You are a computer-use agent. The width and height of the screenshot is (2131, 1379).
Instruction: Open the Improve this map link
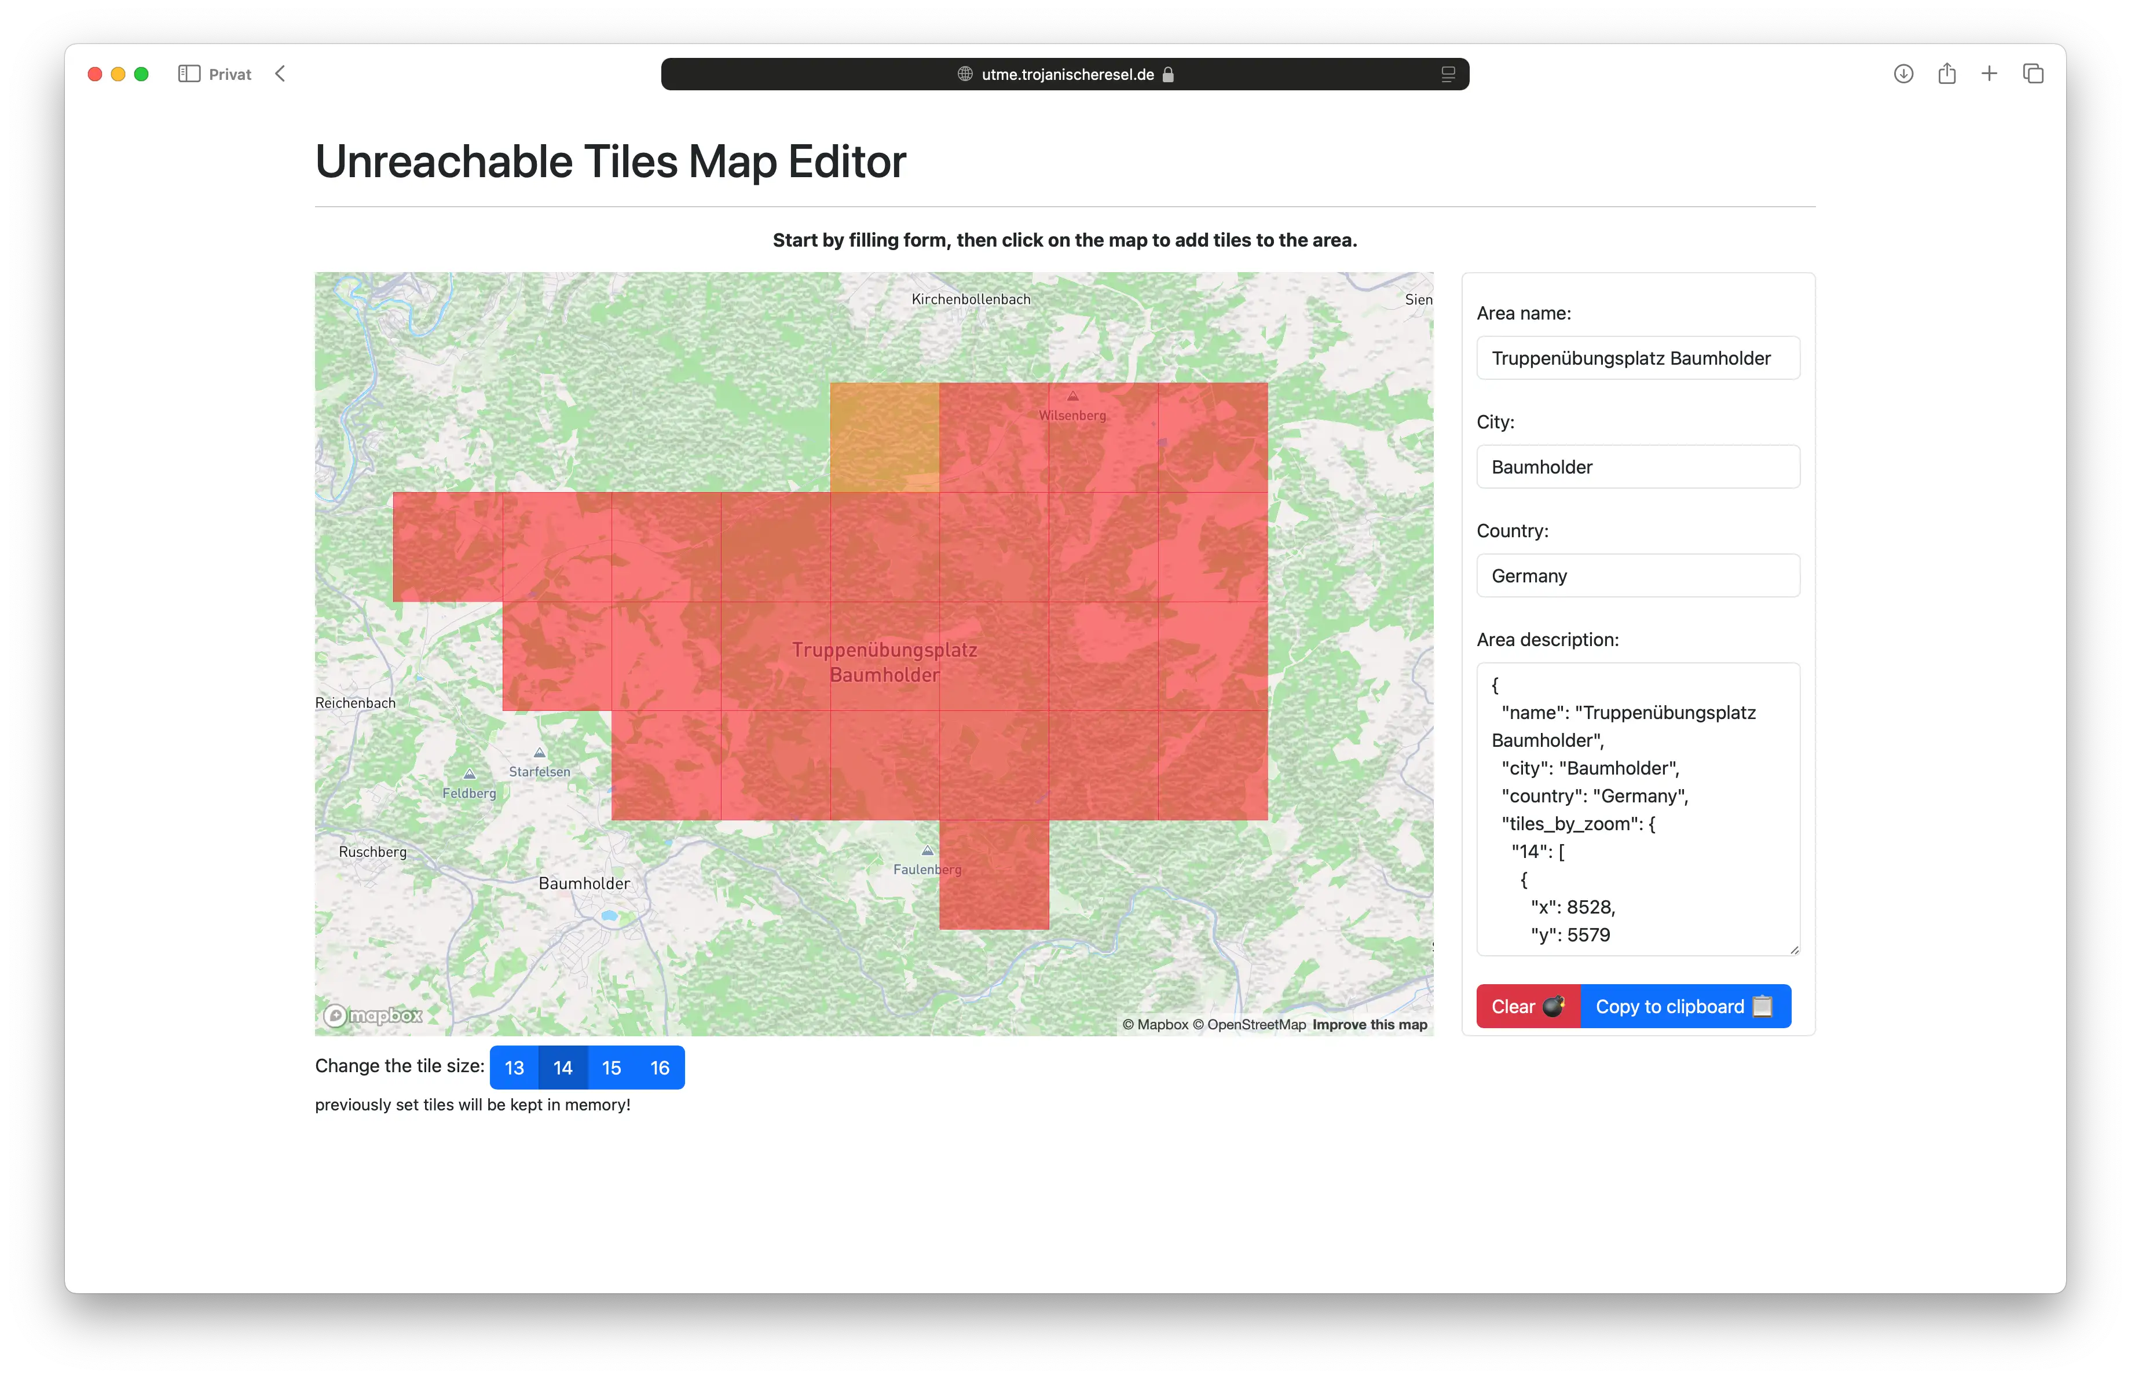[x=1370, y=1025]
